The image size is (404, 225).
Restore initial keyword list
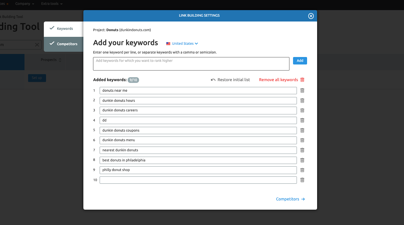(230, 80)
